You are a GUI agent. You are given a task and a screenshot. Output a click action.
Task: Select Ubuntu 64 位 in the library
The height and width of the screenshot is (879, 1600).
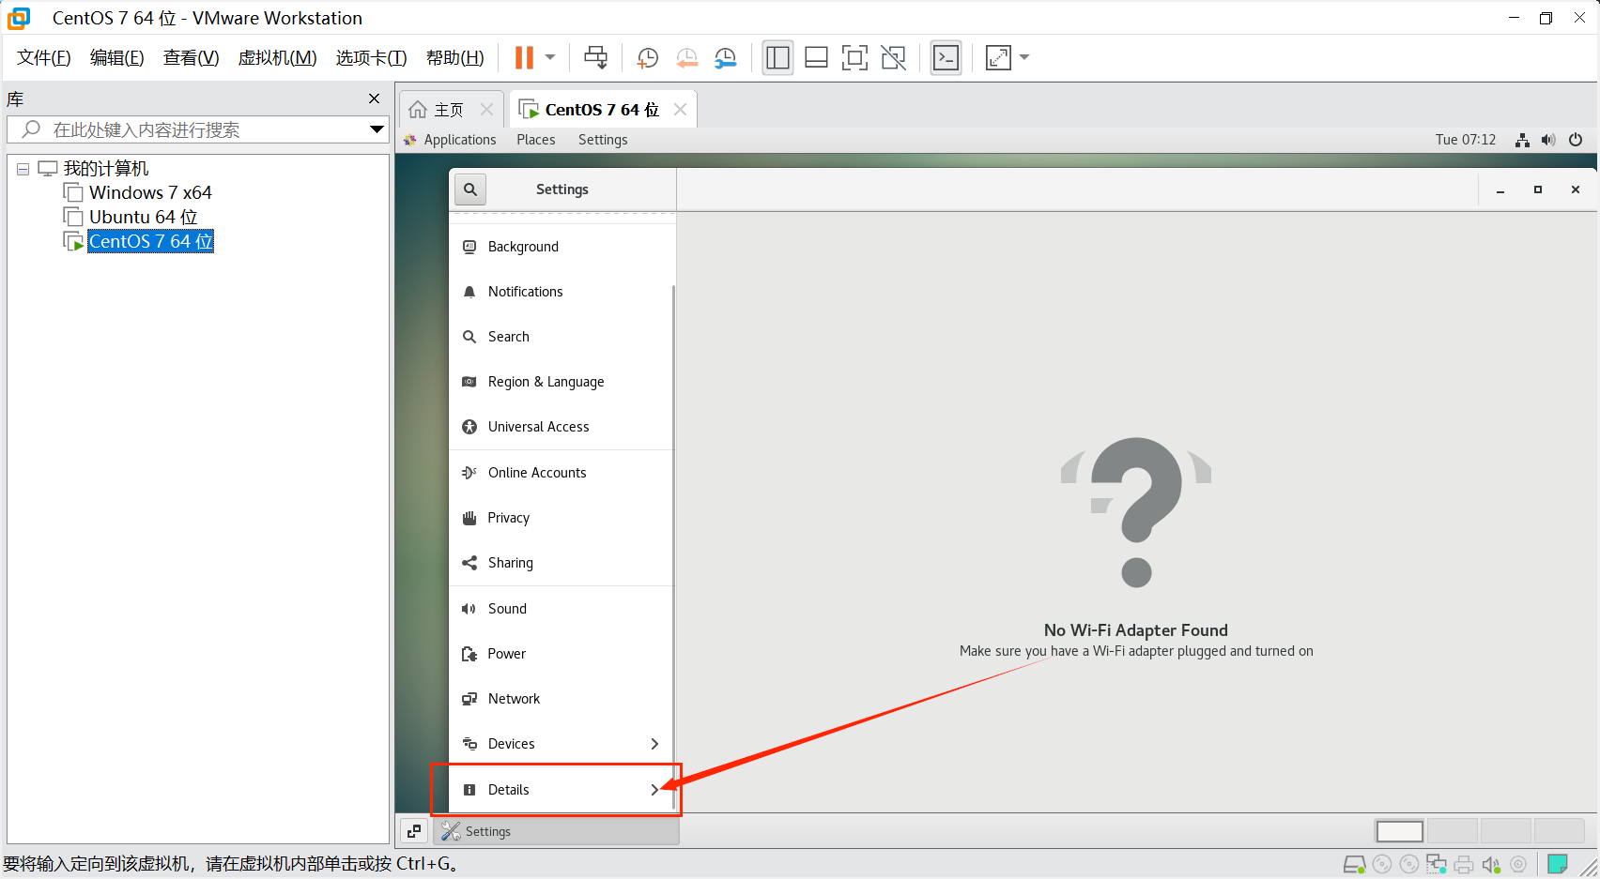[143, 217]
